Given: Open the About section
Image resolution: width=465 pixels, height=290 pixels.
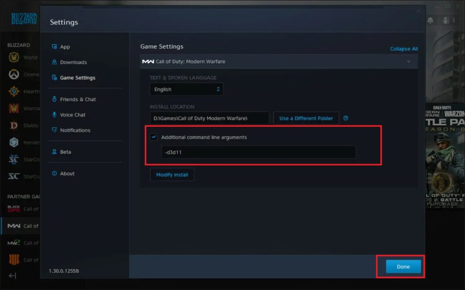Looking at the screenshot, I should pos(67,174).
